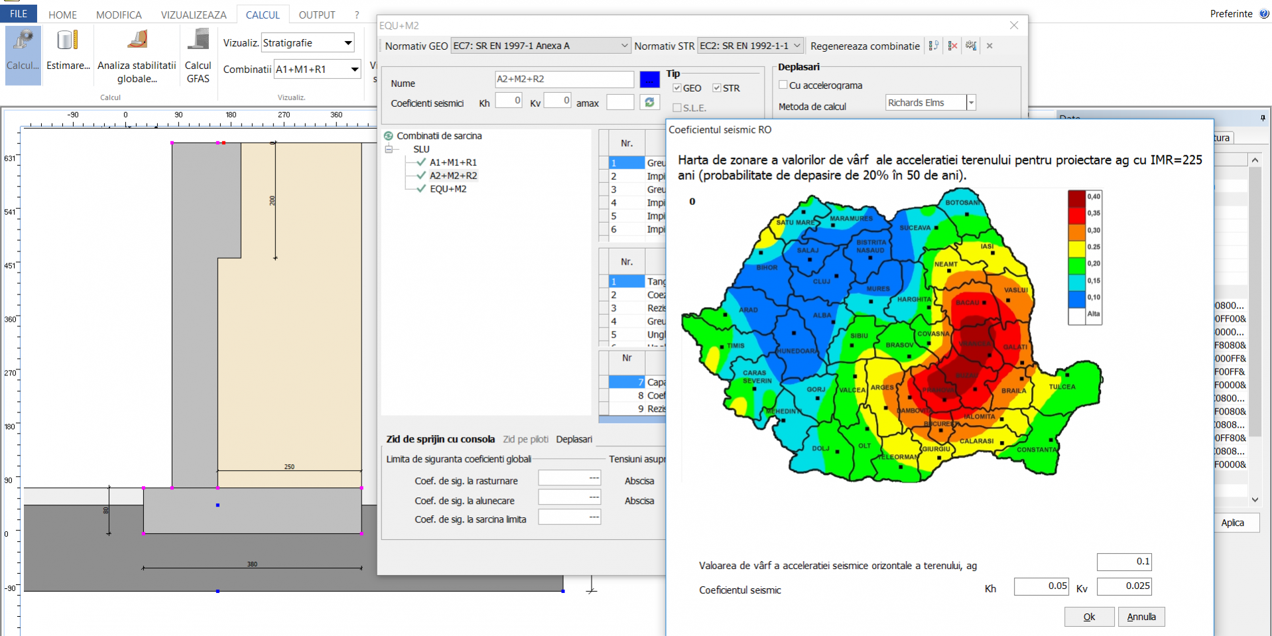Click the copy combination icon beside Regenereaza combinatie
The height and width of the screenshot is (636, 1272).
[934, 46]
